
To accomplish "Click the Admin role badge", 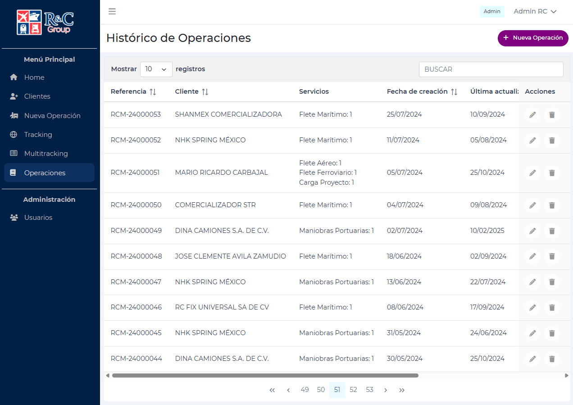I will pyautogui.click(x=492, y=12).
